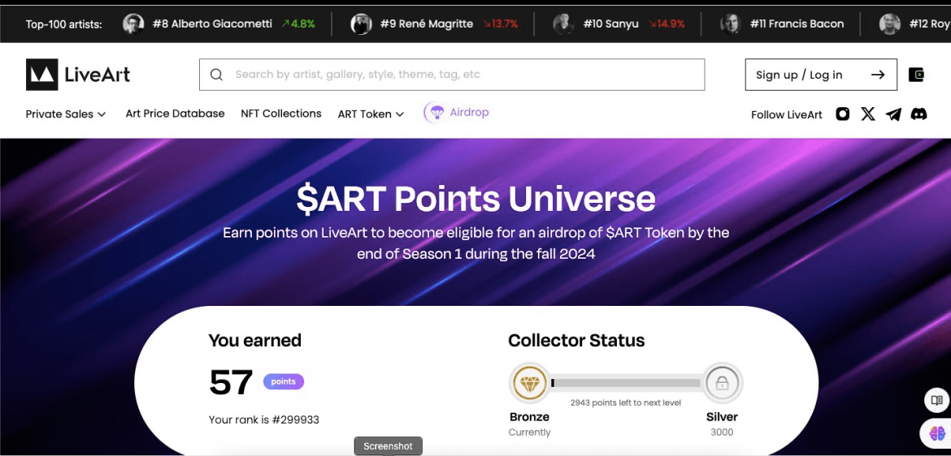Click the arrow in Sign up / Log in
The image size is (951, 456).
click(x=878, y=75)
